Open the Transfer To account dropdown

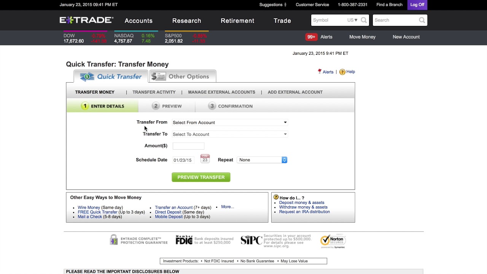coord(230,134)
